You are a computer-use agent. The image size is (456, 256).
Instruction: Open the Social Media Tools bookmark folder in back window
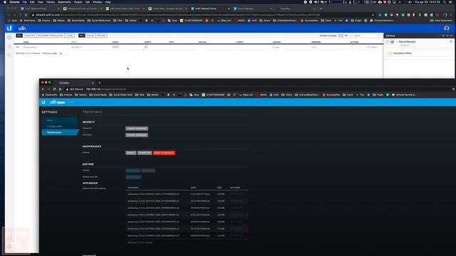99,21
